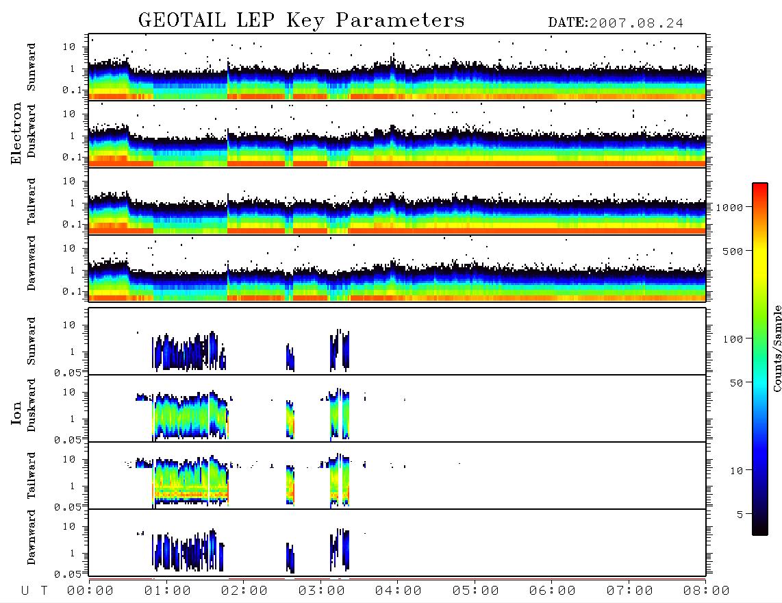Click the Electron "Dawnward" panel label
Image resolution: width=782 pixels, height=603 pixels.
click(x=31, y=263)
